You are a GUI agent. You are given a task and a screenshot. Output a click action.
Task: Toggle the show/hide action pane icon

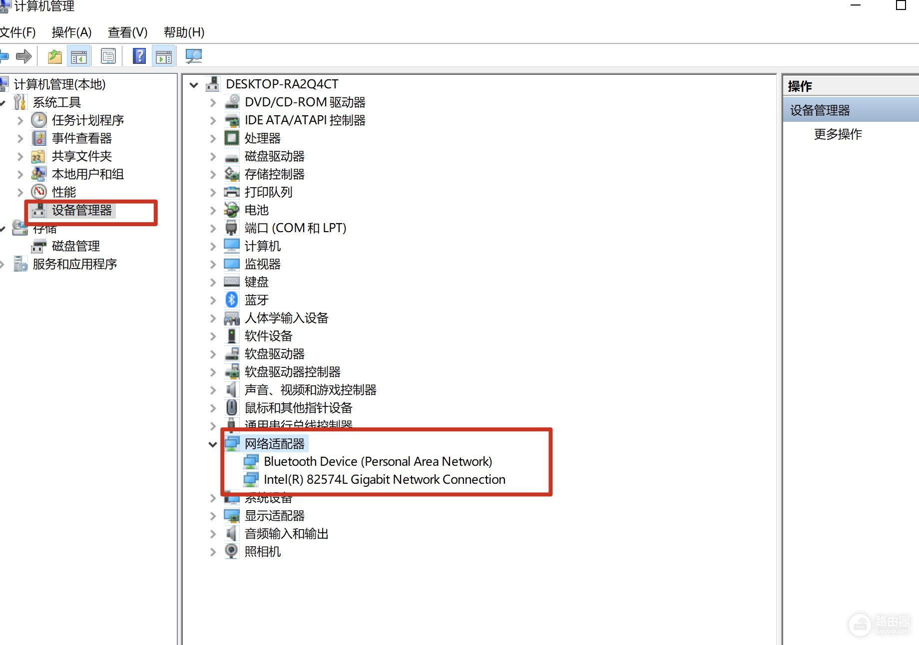pos(164,56)
